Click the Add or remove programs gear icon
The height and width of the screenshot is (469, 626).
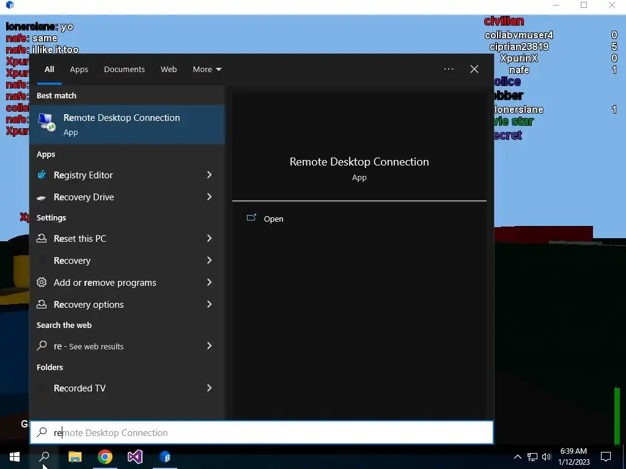[x=42, y=282]
